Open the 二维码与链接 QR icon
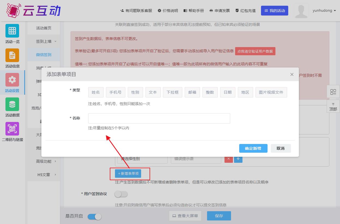 pos(12,129)
